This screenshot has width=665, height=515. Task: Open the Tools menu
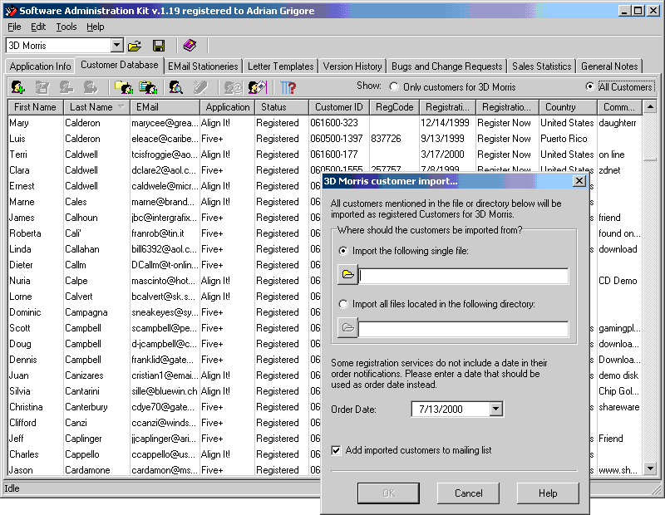(x=66, y=27)
